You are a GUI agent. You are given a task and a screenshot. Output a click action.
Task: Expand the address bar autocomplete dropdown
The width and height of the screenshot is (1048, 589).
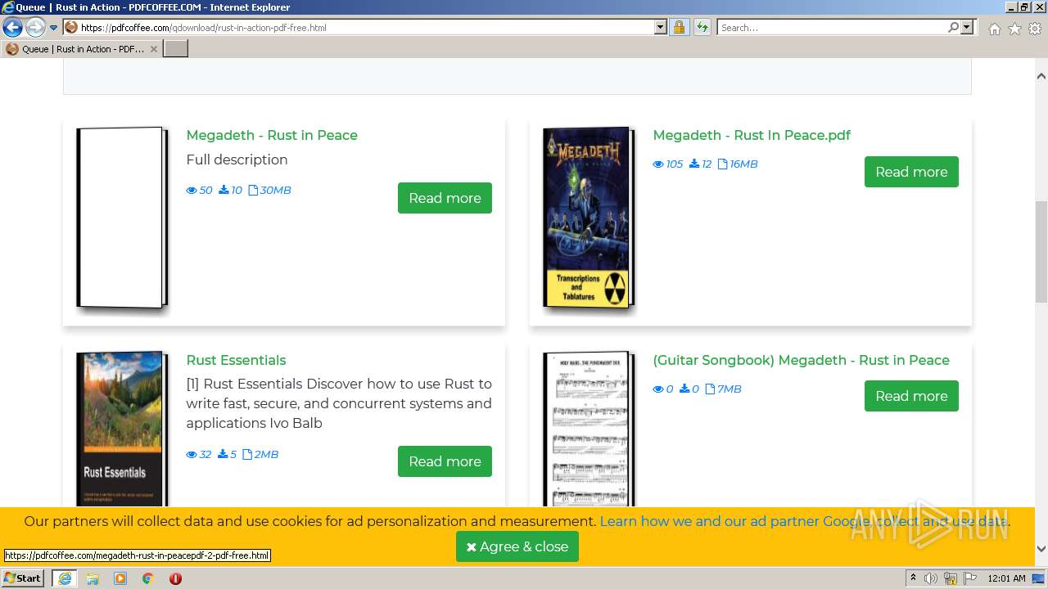pos(661,27)
